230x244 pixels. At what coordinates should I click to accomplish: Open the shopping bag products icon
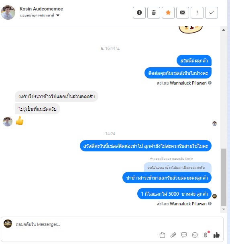click(x=162, y=235)
